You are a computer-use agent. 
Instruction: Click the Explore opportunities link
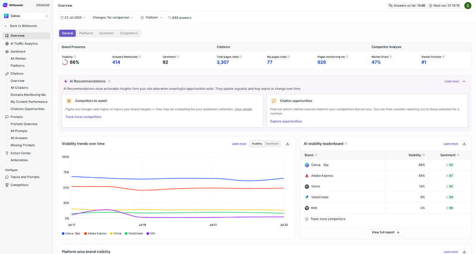(286, 121)
